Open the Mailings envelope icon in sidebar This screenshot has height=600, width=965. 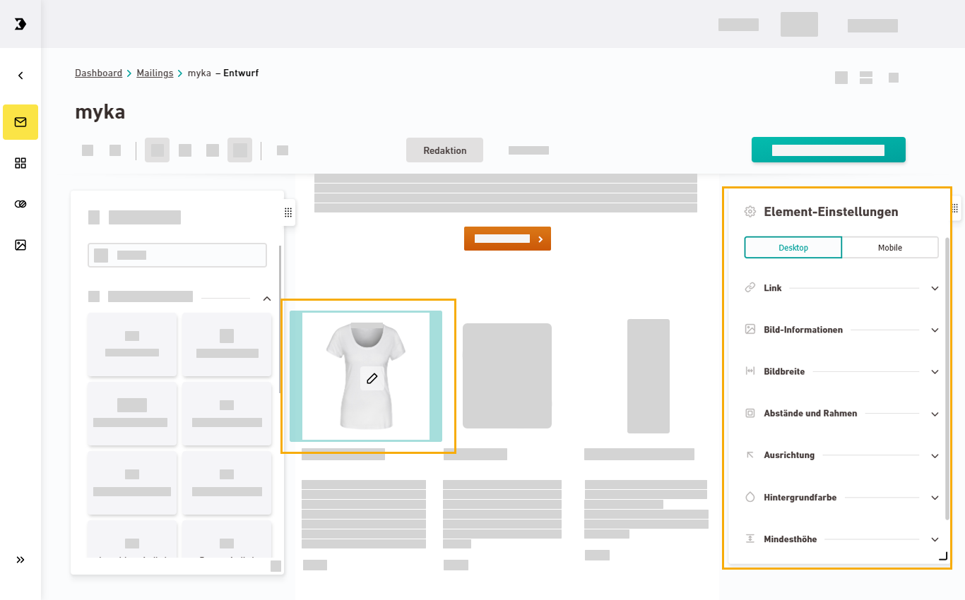coord(20,122)
